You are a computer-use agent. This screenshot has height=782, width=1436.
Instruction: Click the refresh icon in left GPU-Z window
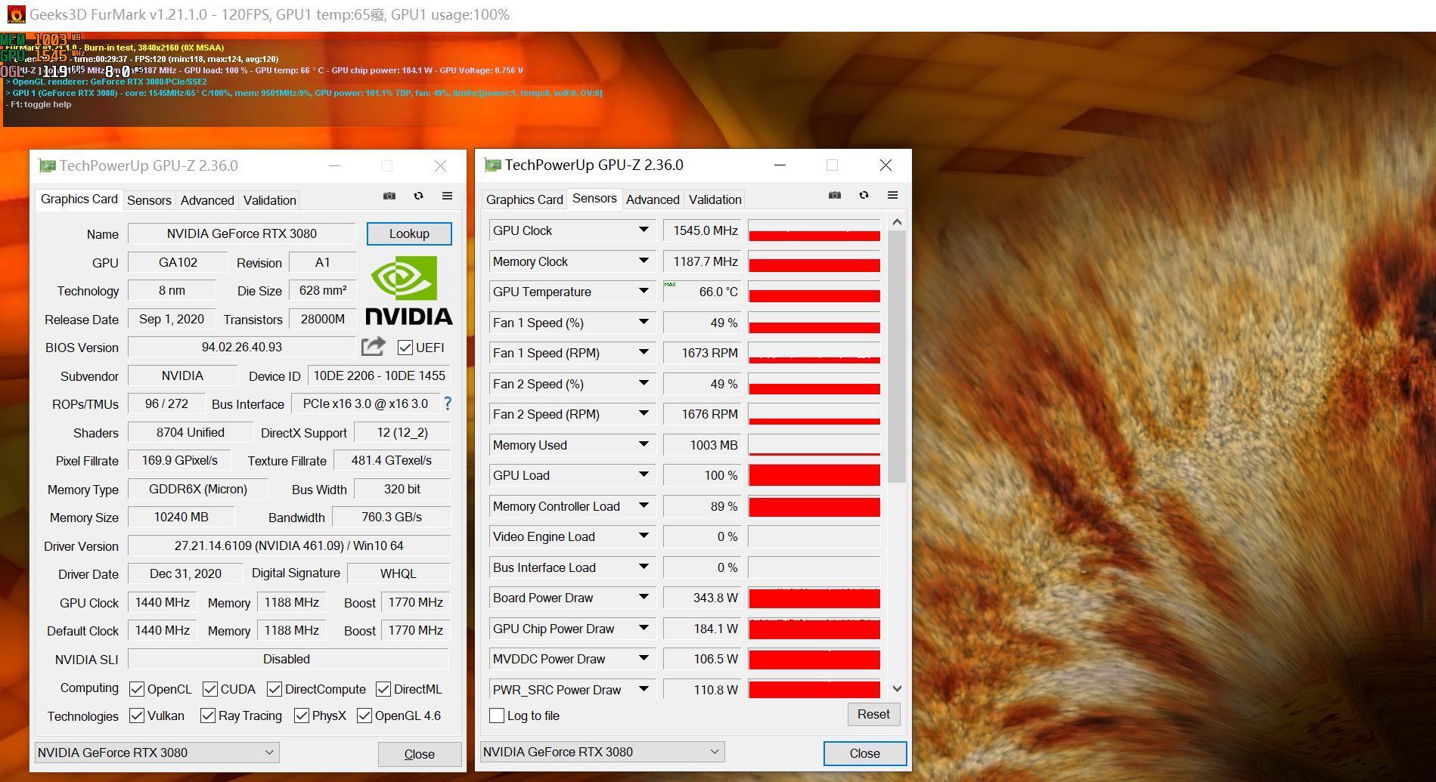pyautogui.click(x=418, y=196)
